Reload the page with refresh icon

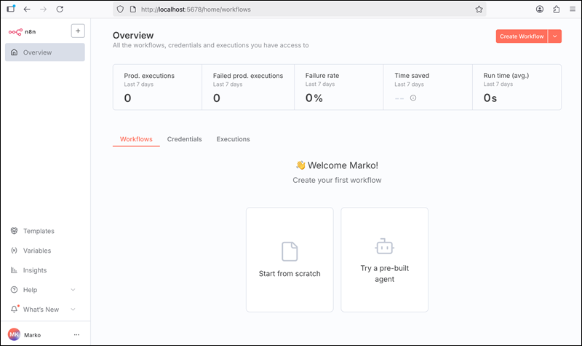[x=60, y=9]
